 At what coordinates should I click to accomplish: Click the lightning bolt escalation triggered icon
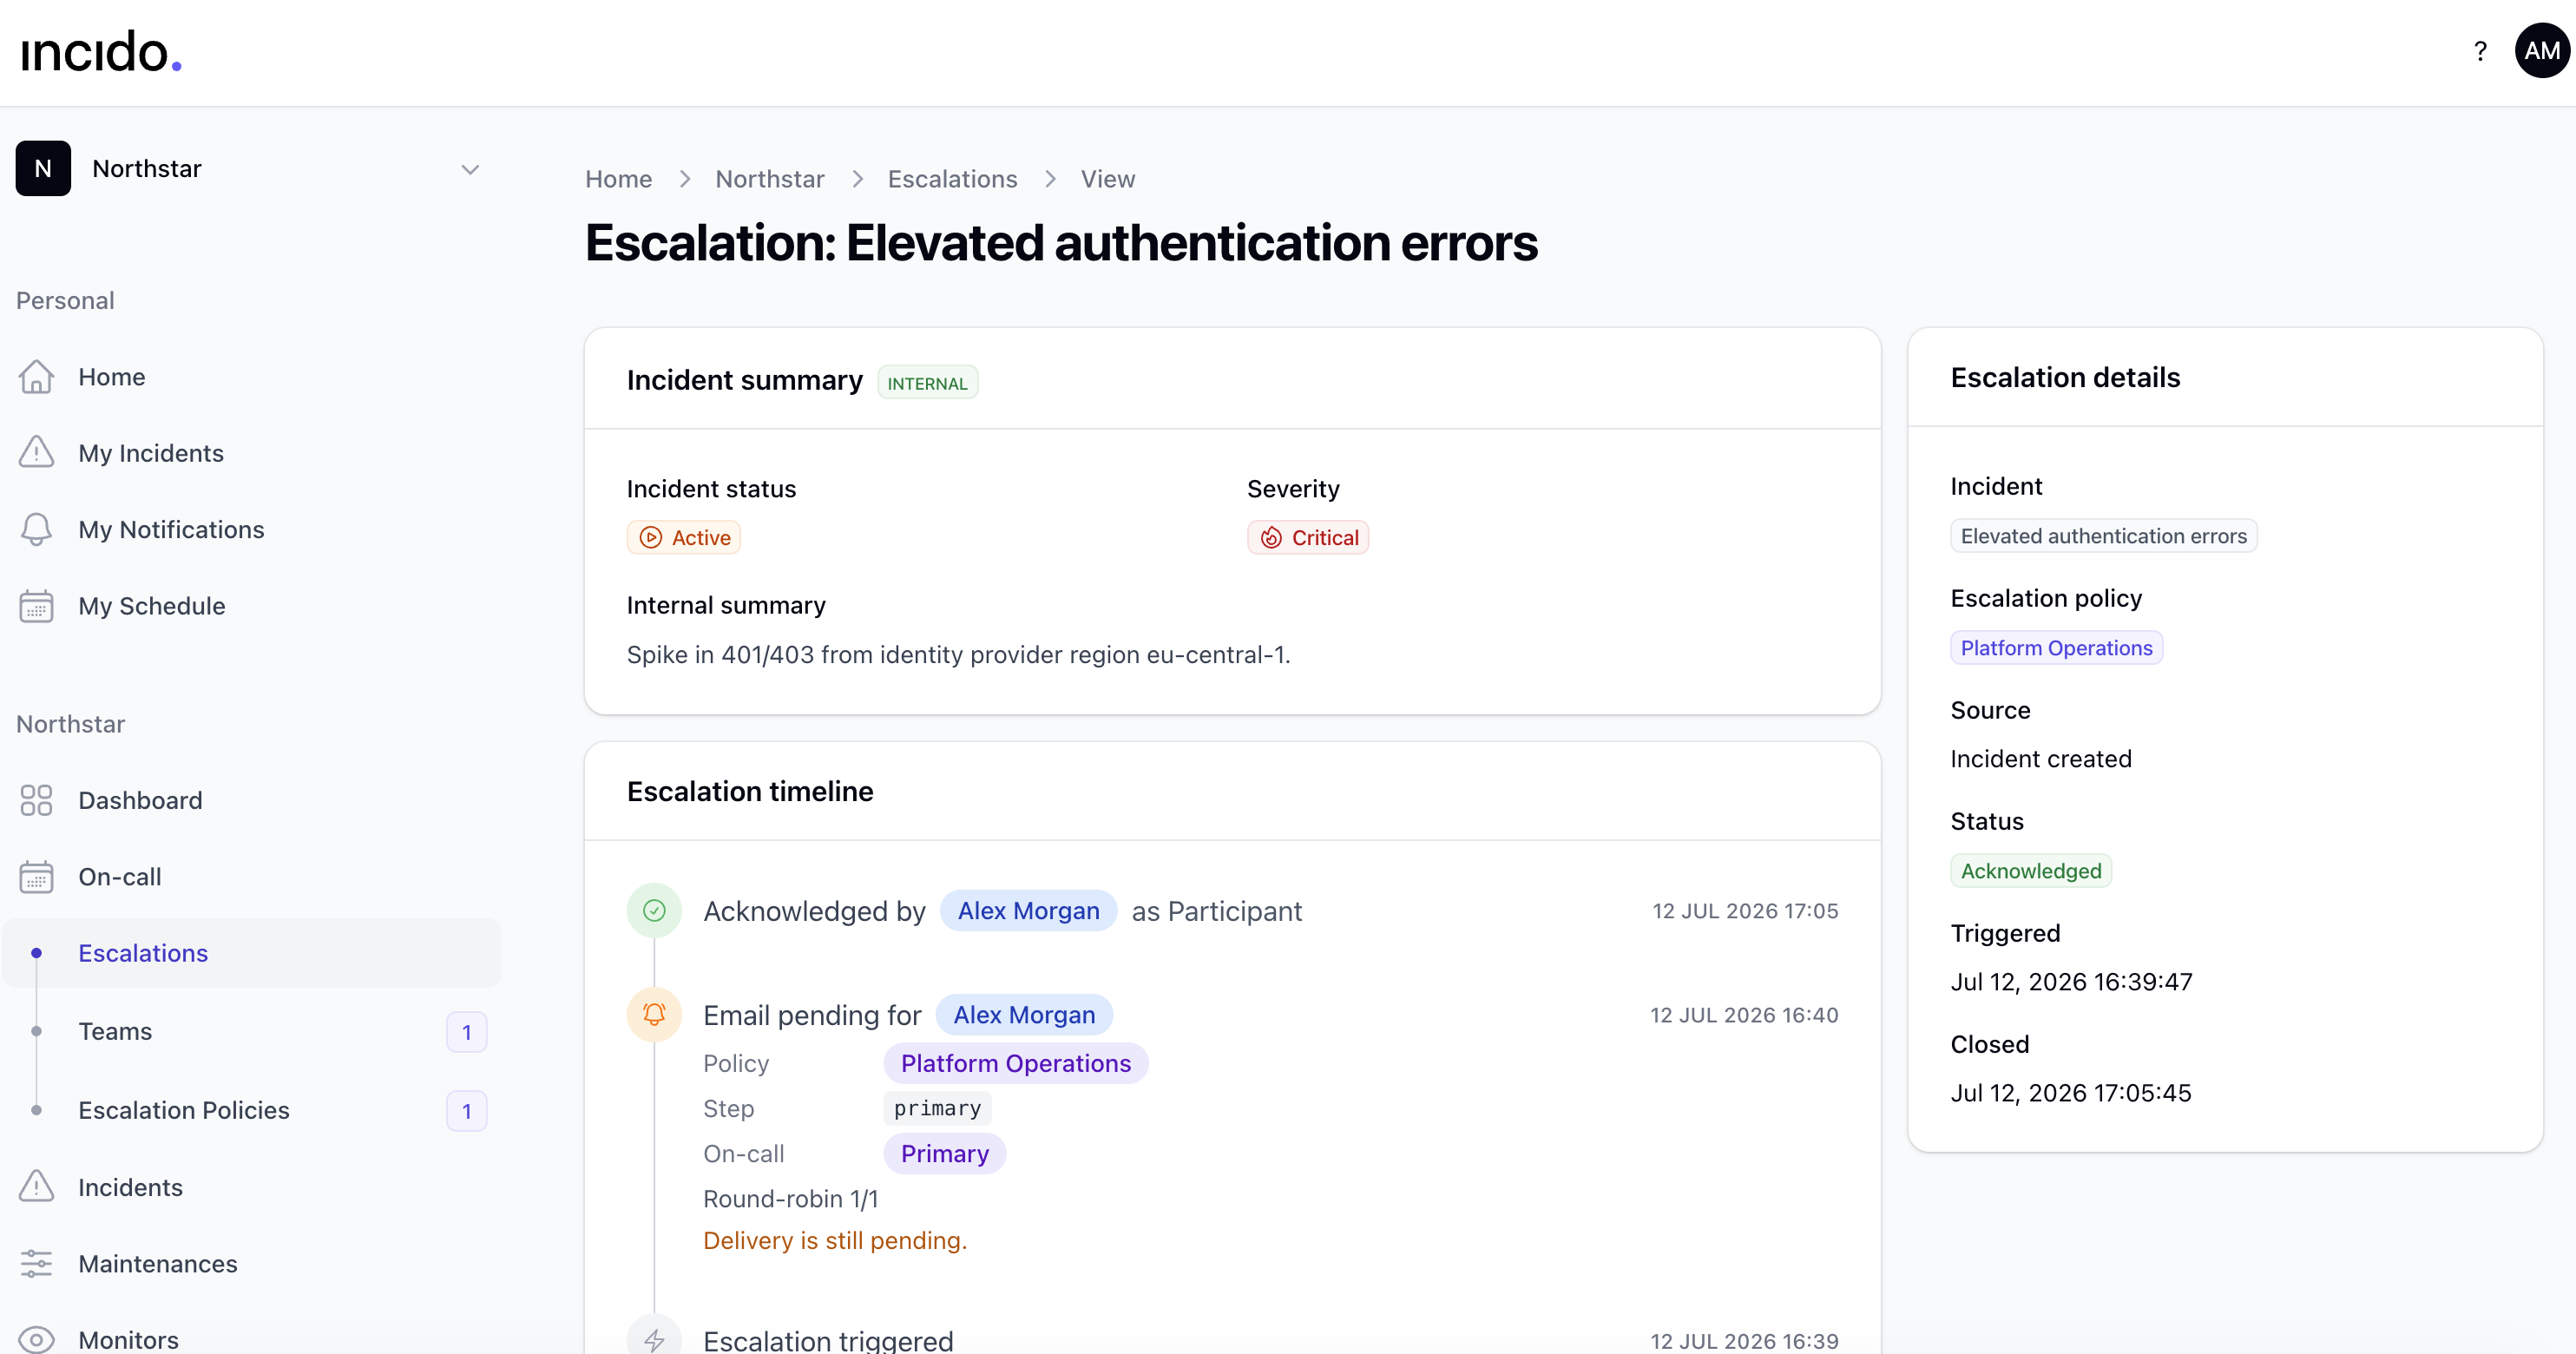pos(654,1339)
